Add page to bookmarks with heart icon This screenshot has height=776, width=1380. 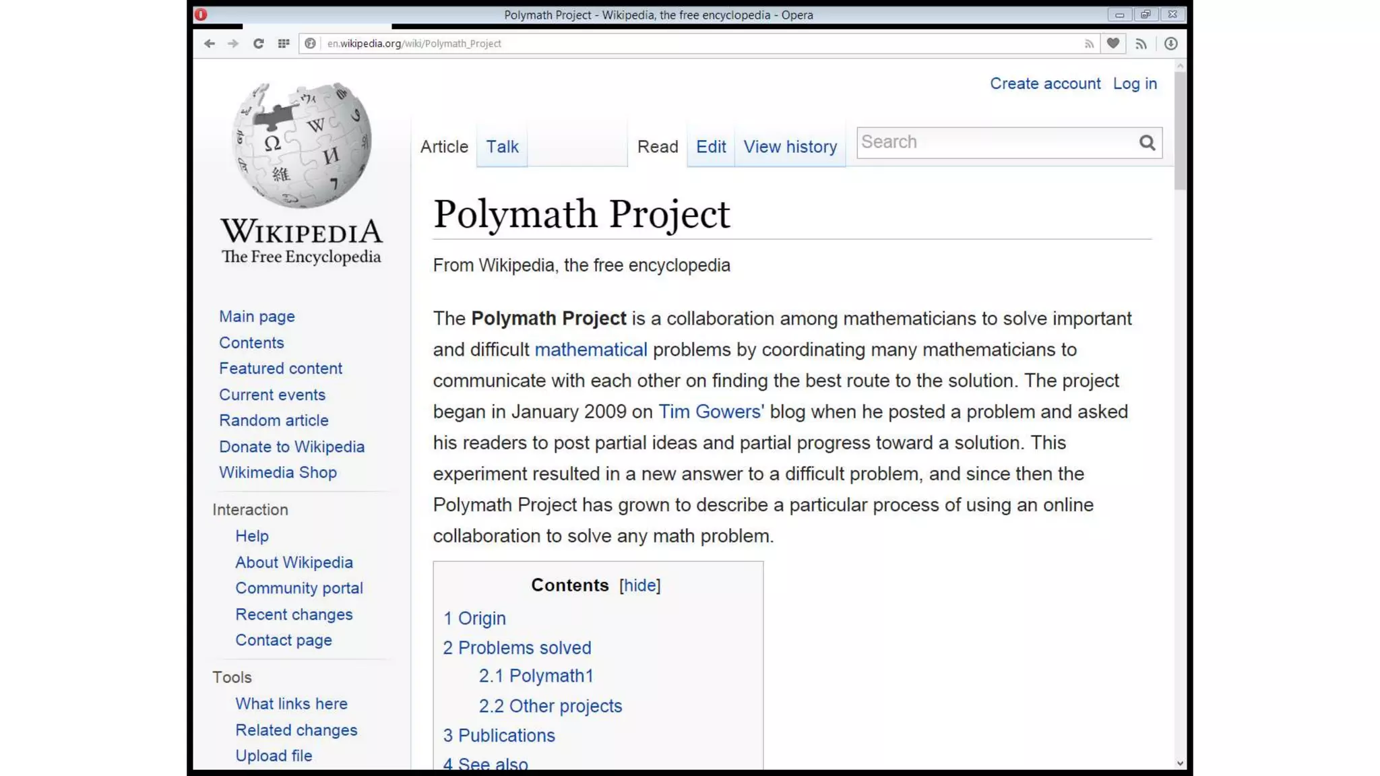[1113, 44]
